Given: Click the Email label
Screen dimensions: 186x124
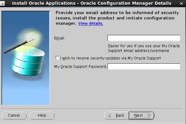Looking at the screenshot, I should pyautogui.click(x=59, y=38).
